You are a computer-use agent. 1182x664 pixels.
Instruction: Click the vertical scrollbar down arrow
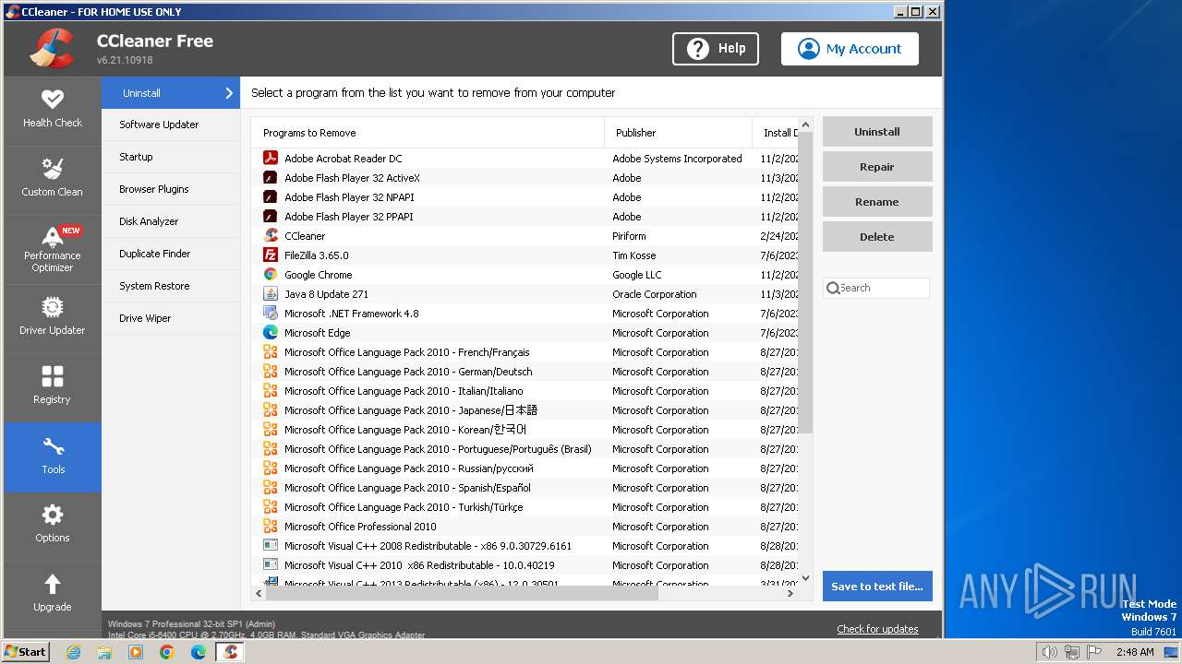tap(805, 578)
